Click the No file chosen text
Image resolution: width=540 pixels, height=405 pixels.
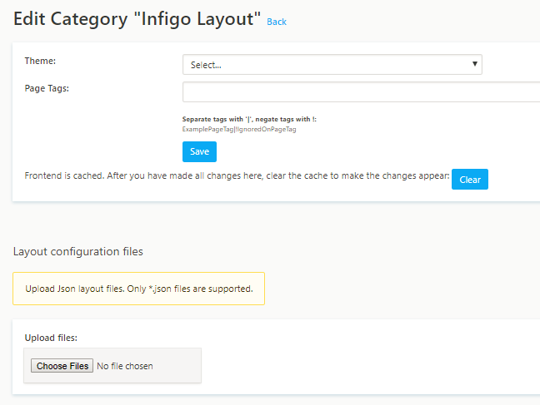tap(125, 366)
